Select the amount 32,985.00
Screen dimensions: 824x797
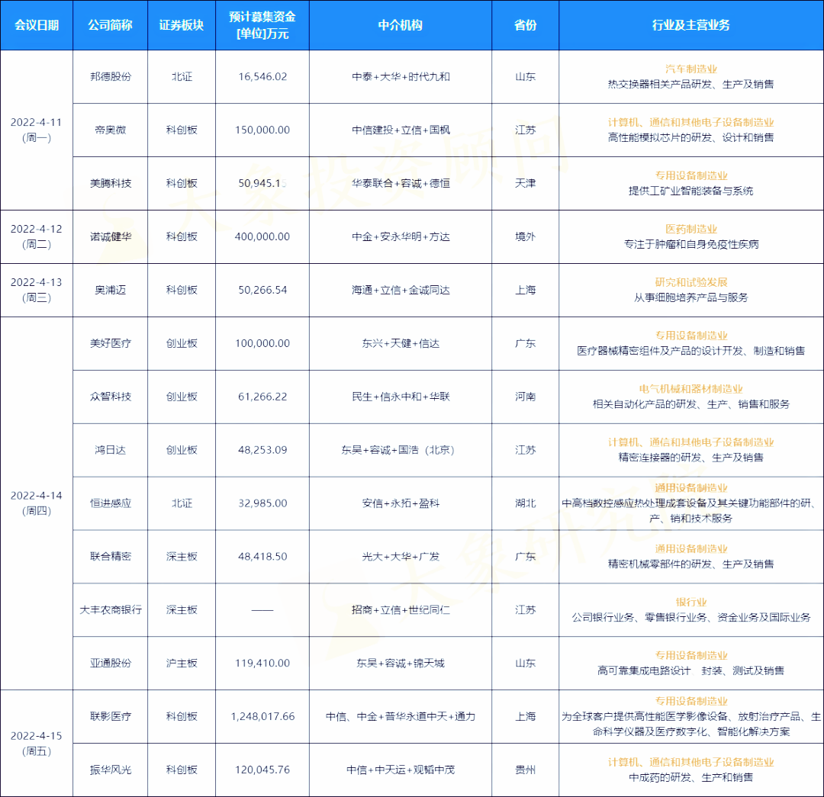click(x=262, y=503)
